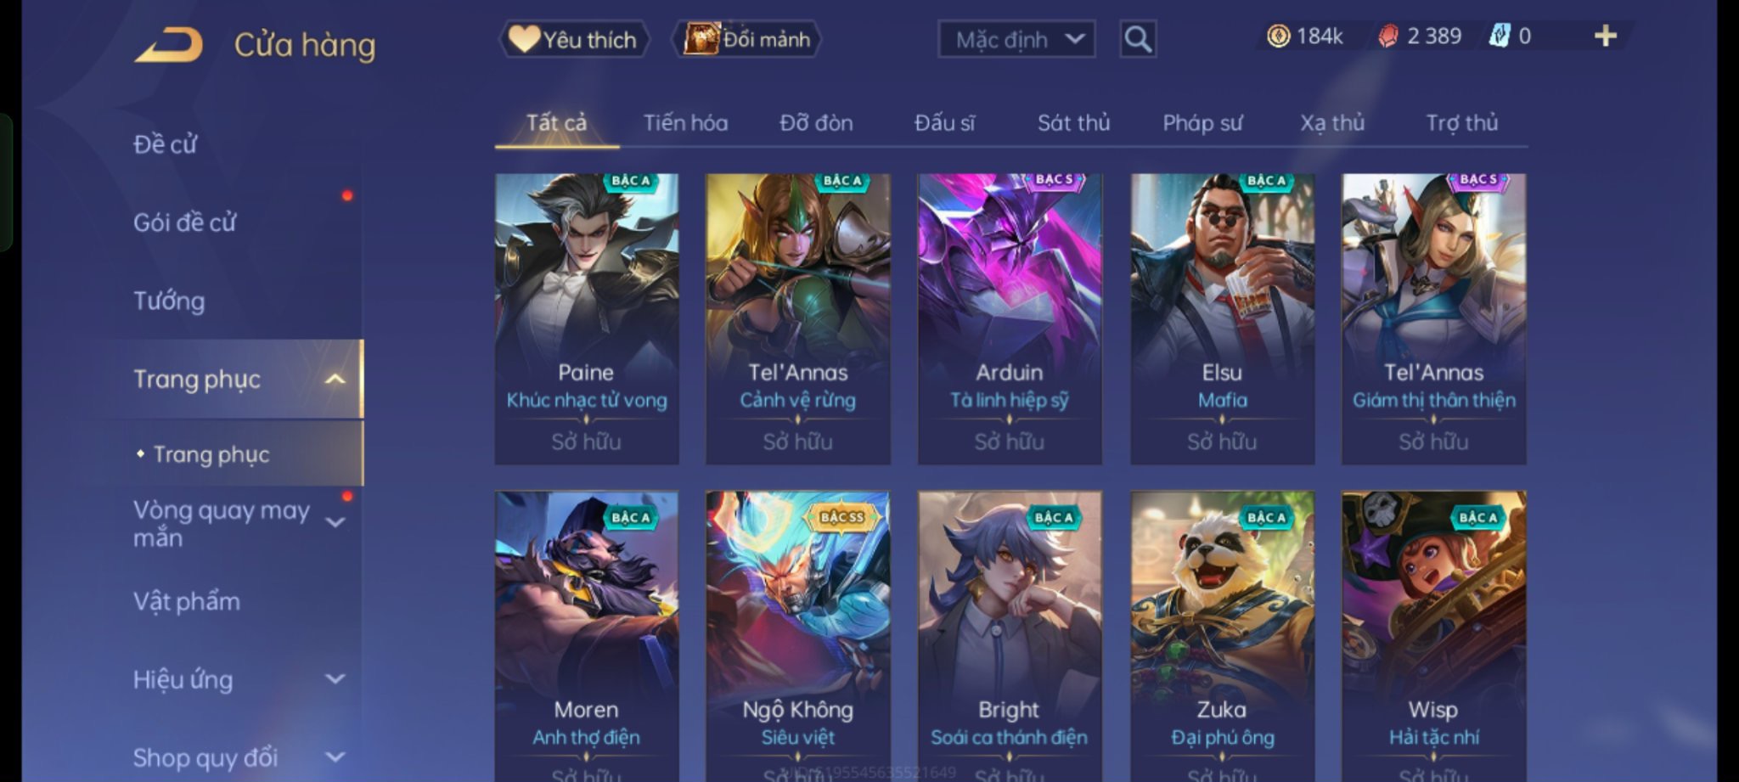Tap the blue voucher currency icon
The height and width of the screenshot is (782, 1739).
pyautogui.click(x=1500, y=36)
